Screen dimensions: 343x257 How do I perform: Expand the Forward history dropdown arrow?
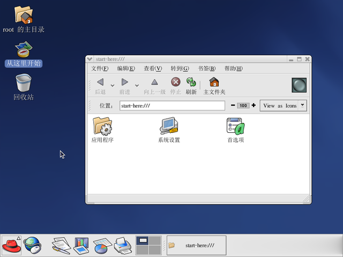137,86
